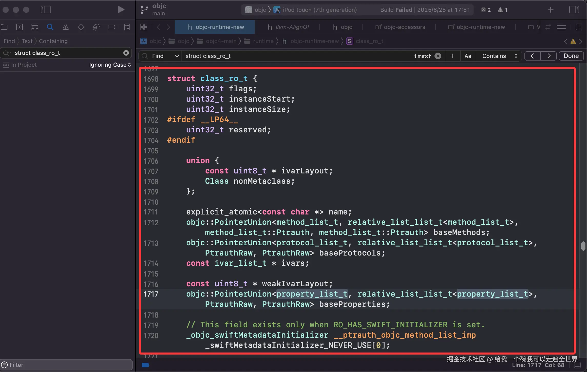
Task: Click the Run play button
Action: pyautogui.click(x=121, y=10)
